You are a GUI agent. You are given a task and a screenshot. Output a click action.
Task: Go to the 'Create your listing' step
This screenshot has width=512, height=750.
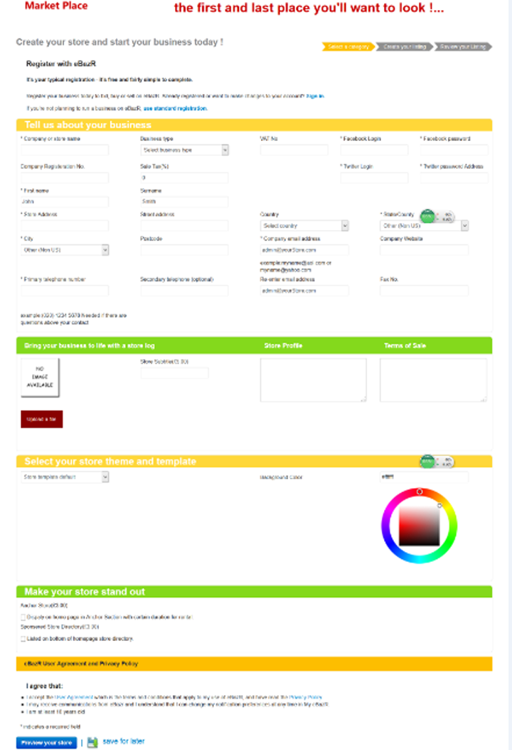404,47
